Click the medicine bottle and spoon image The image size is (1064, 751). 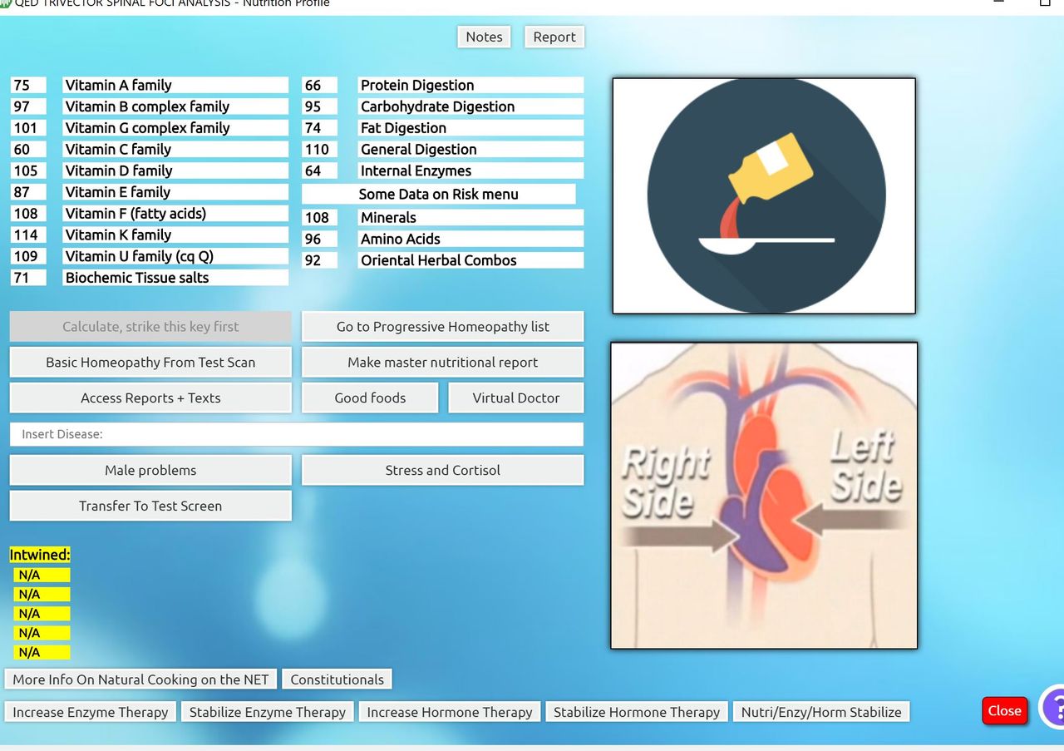764,196
